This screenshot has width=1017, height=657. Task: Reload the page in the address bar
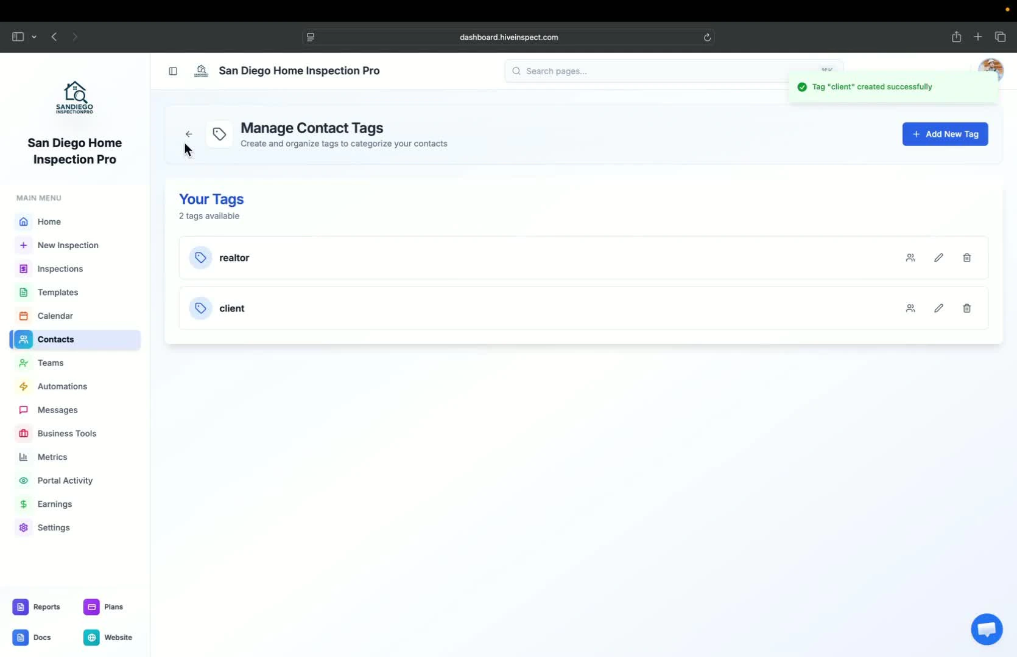pos(707,37)
